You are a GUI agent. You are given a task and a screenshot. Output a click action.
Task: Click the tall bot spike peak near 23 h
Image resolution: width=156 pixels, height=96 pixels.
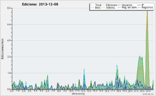click(147, 11)
